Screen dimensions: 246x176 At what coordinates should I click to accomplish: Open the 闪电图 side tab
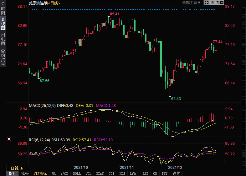pyautogui.click(x=3, y=39)
